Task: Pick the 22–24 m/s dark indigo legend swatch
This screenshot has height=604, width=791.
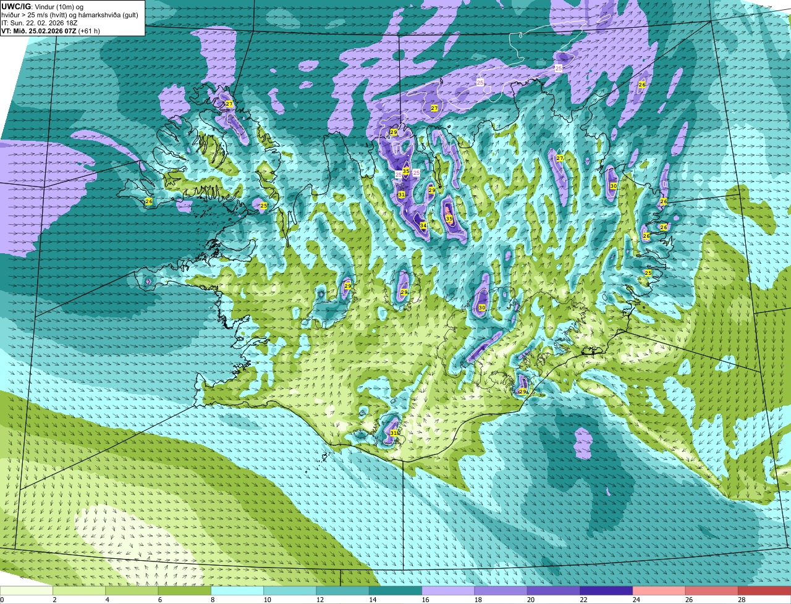Action: (606, 590)
